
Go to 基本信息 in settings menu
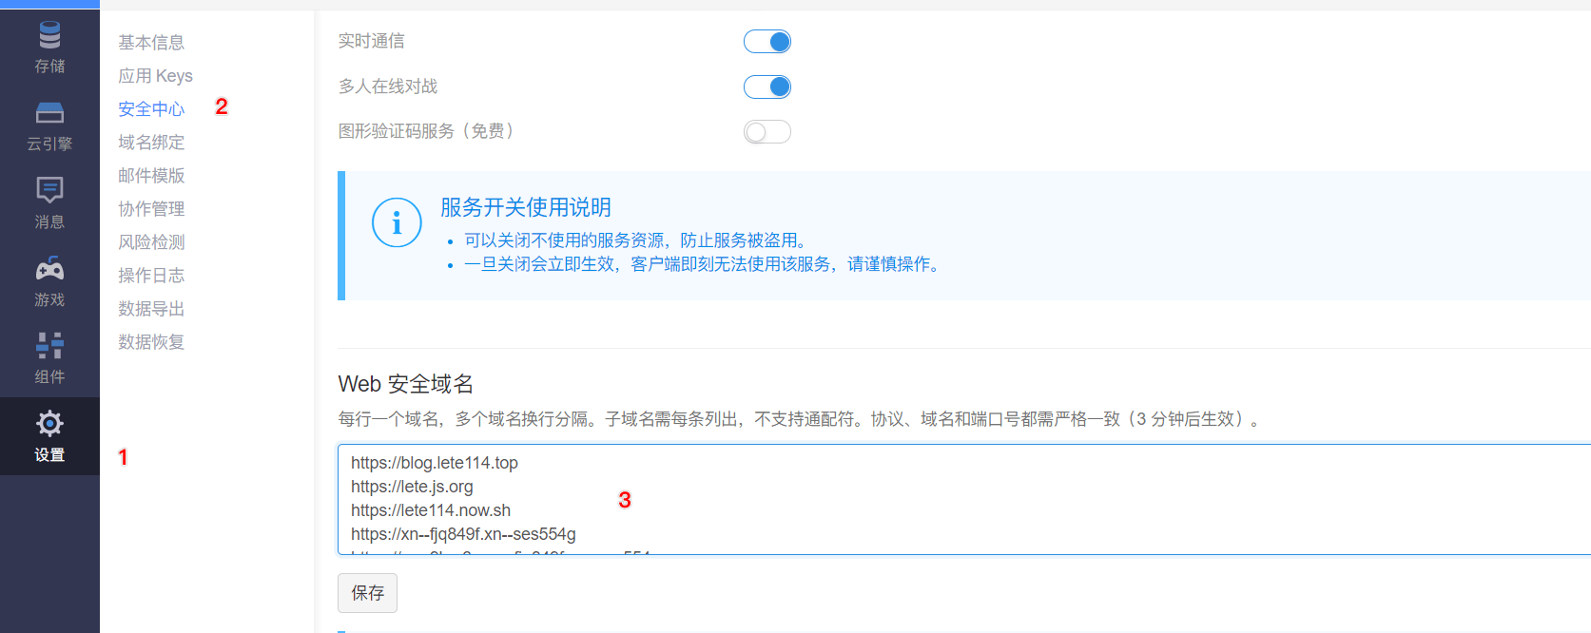pyautogui.click(x=151, y=43)
